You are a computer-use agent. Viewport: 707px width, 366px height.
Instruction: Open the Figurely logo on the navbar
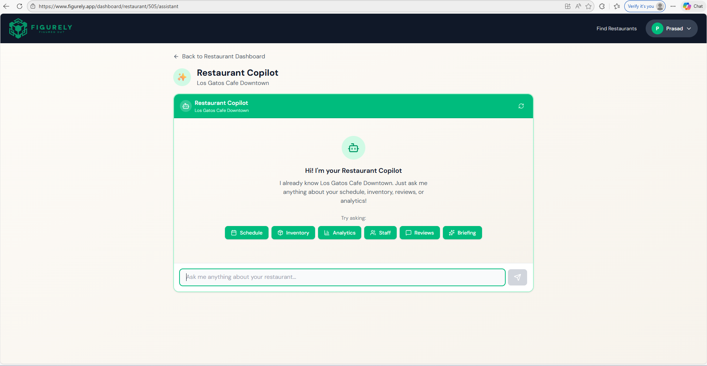coord(41,28)
